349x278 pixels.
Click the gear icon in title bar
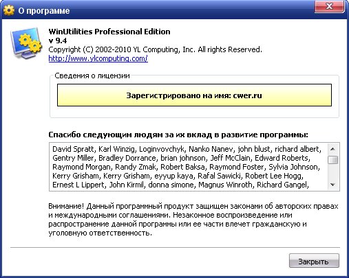[9, 10]
